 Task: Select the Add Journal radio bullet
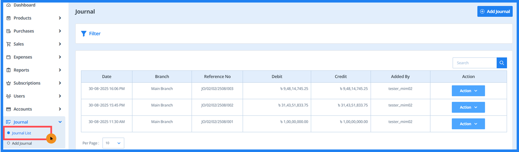click(8, 143)
